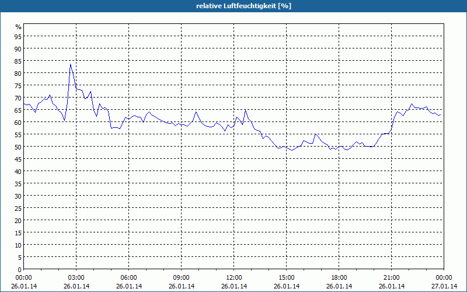
Task: Click the 10 value on the y-axis
Action: [18, 245]
